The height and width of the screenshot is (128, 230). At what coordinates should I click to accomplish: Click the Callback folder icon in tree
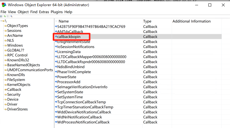(x=6, y=90)
